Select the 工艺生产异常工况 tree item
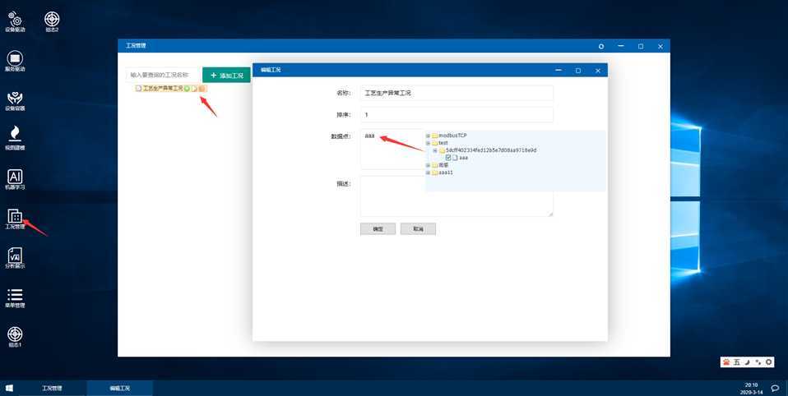Viewport: 788px width, 396px height. 163,89
